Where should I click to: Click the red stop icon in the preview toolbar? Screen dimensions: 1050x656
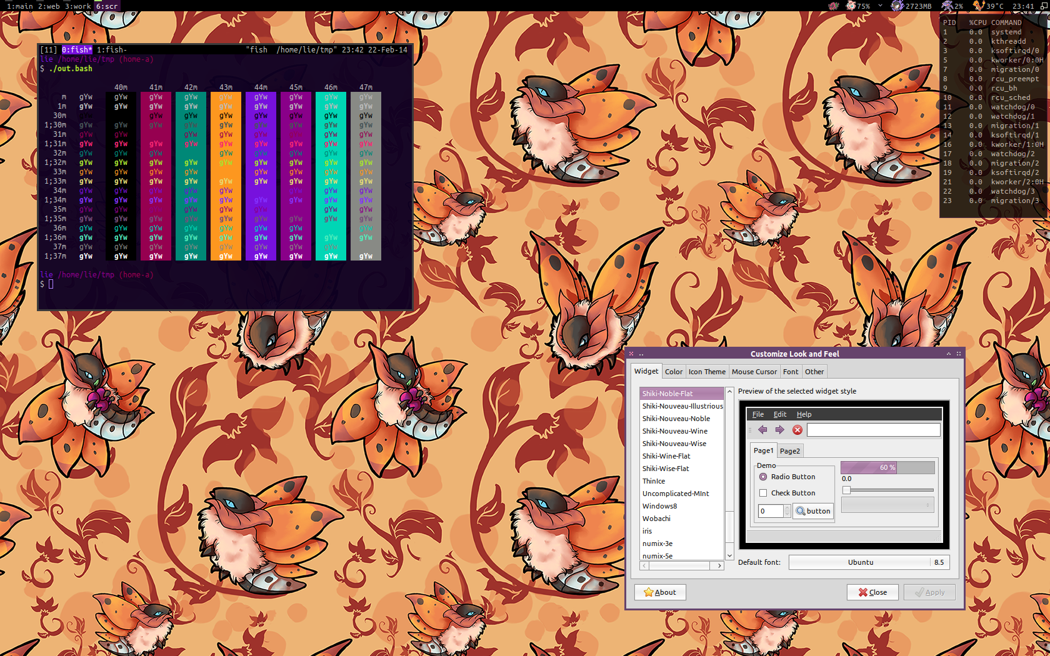pos(797,430)
